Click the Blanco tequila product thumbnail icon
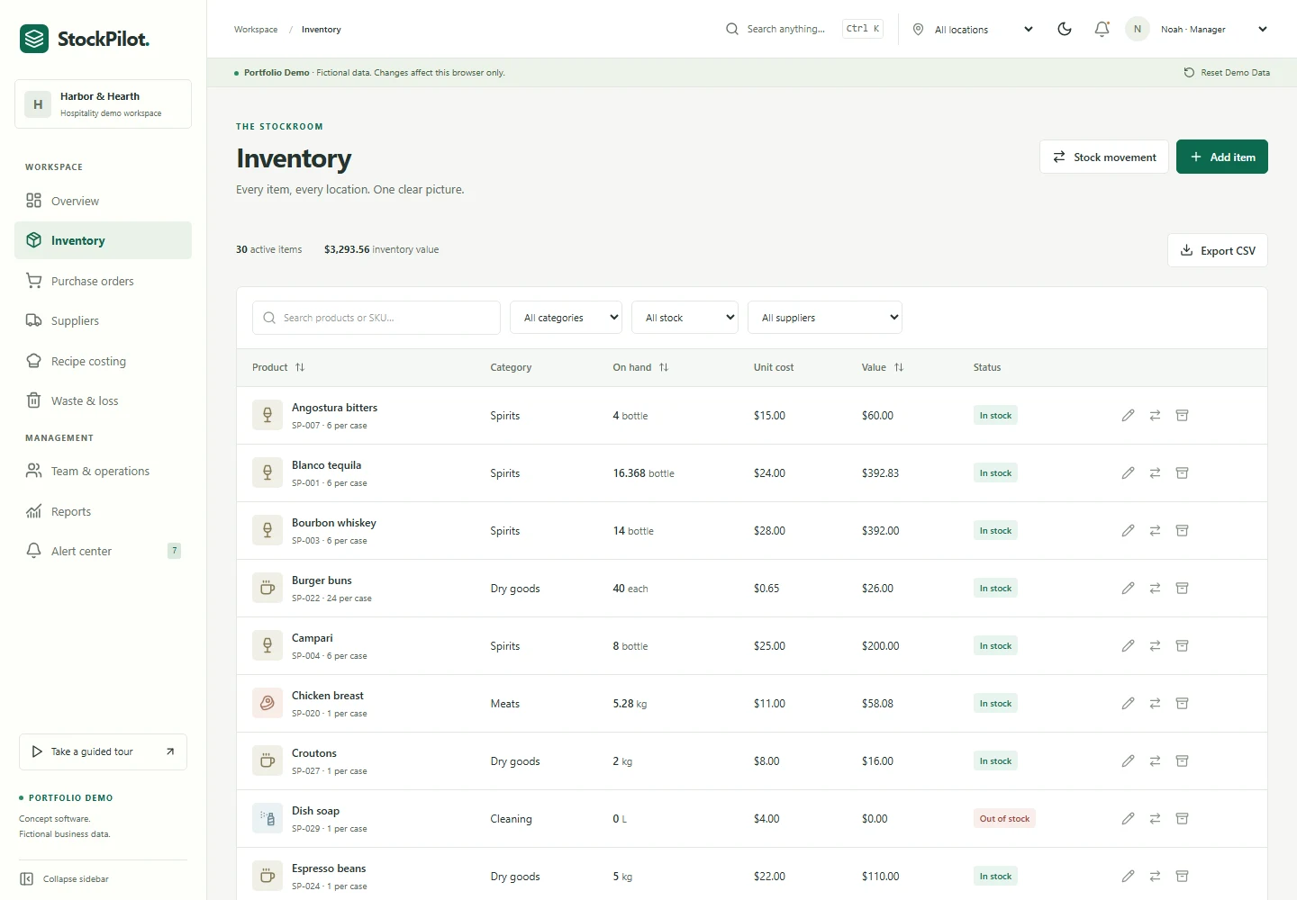The width and height of the screenshot is (1297, 900). (x=268, y=473)
